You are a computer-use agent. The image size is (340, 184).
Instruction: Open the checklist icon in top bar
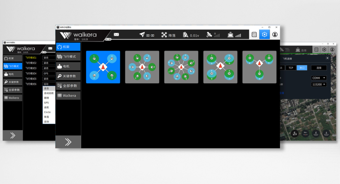click(x=254, y=35)
